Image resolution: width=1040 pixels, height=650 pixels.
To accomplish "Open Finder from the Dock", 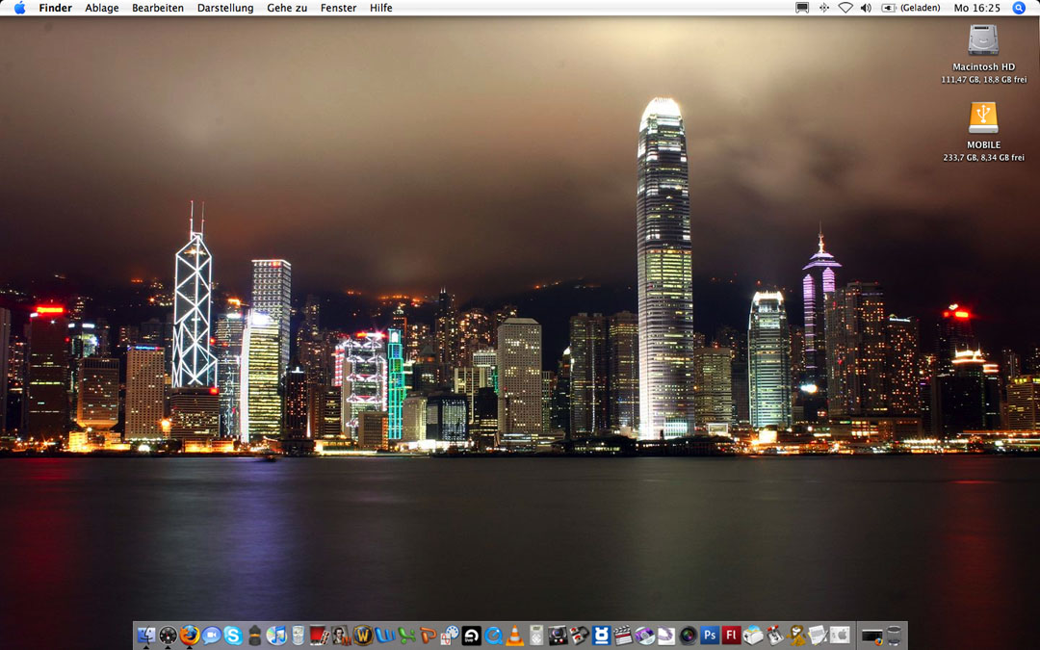I will tap(146, 636).
